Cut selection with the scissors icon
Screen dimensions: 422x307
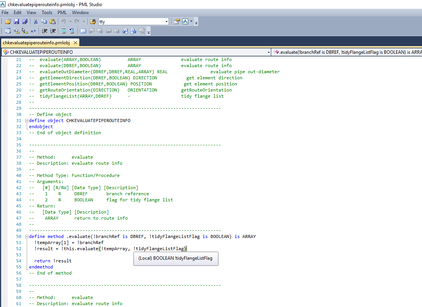click(x=35, y=21)
